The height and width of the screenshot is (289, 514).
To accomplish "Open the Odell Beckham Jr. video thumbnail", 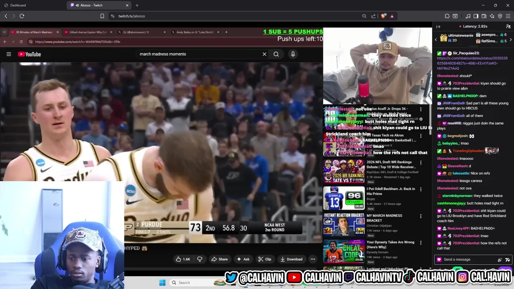I will pyautogui.click(x=344, y=198).
